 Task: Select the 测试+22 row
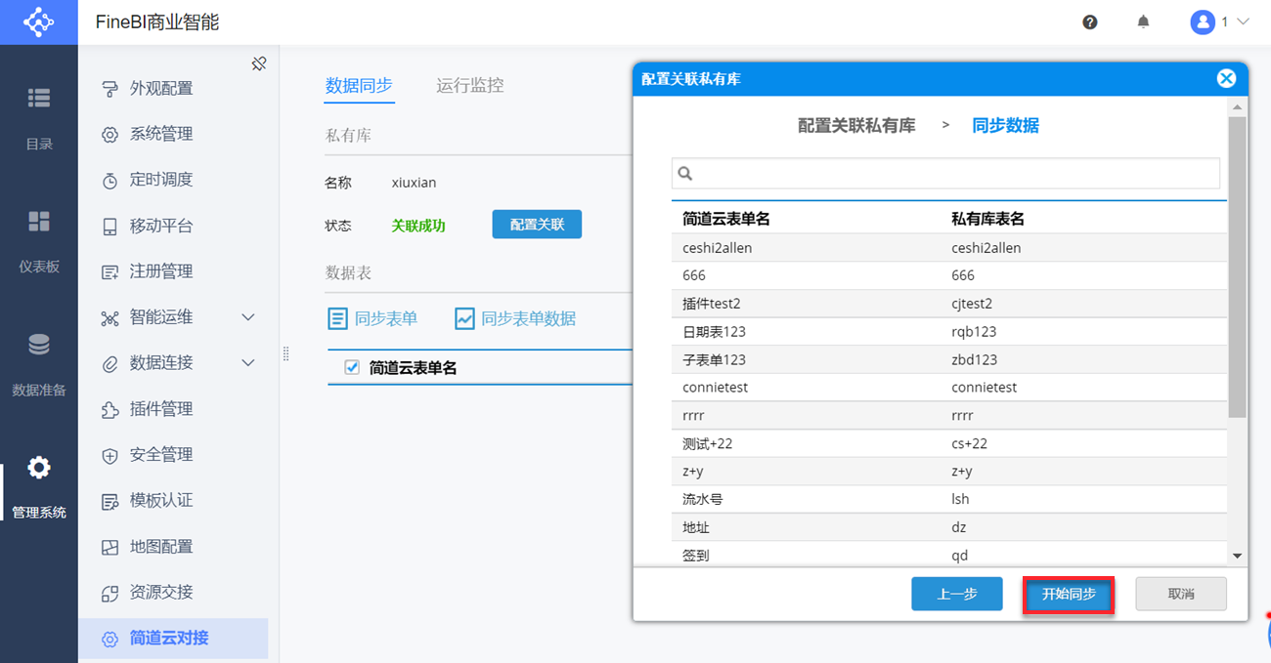pos(949,443)
